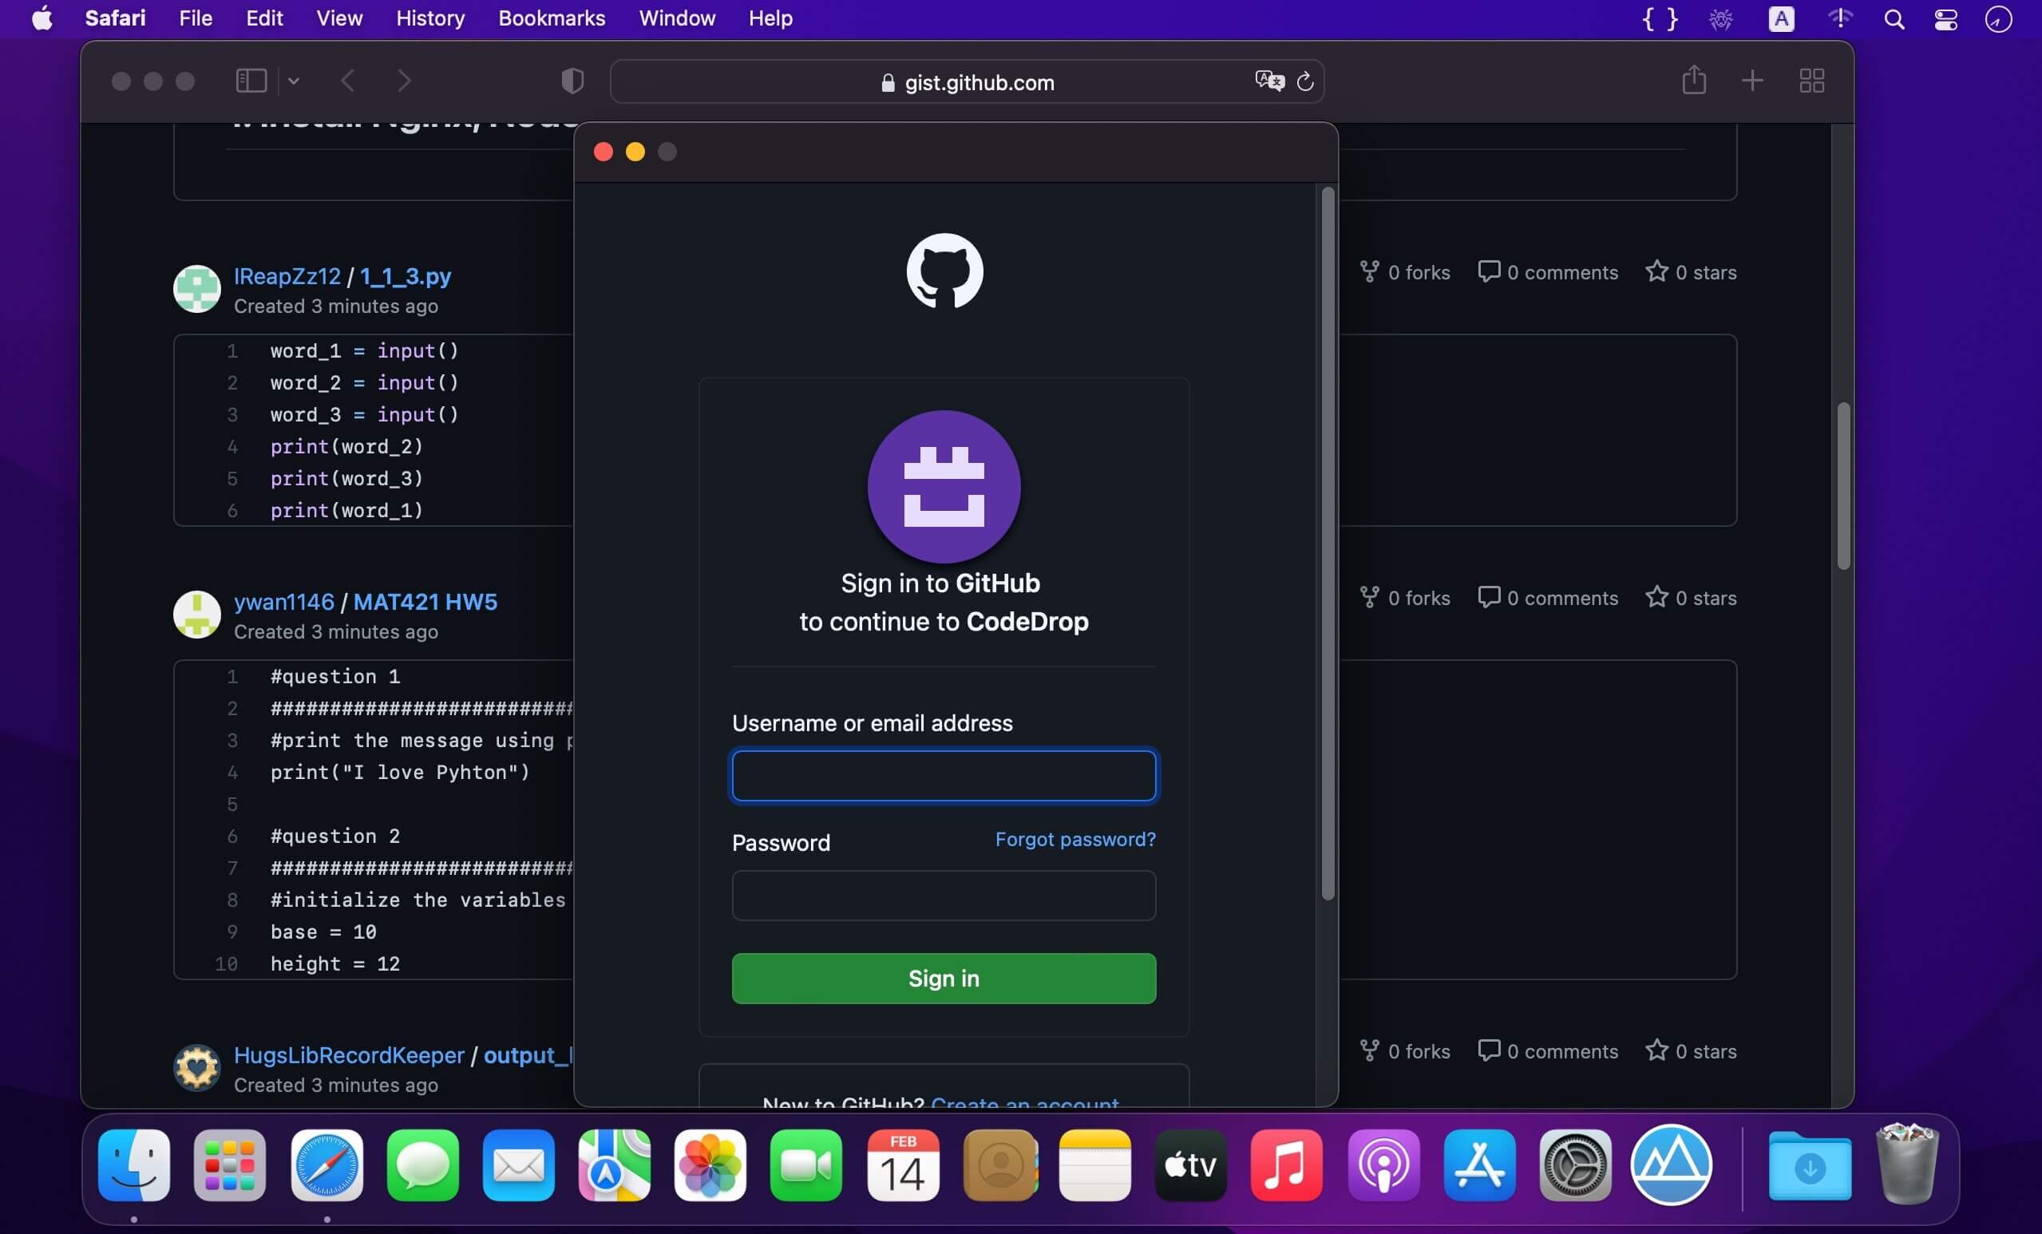Click 0 comments on the MAT421 HW5 gist
Image resolution: width=2042 pixels, height=1234 pixels.
[x=1548, y=598]
